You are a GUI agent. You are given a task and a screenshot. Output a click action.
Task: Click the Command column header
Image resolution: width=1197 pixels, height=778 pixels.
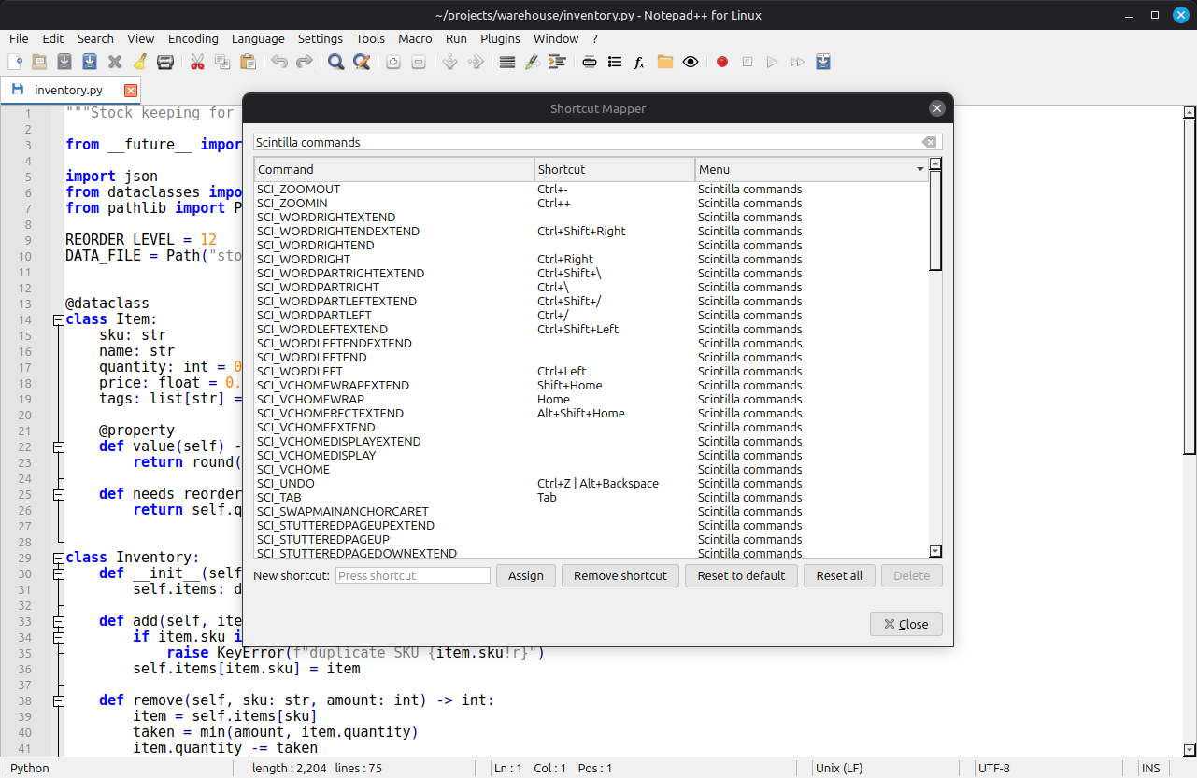coord(393,169)
